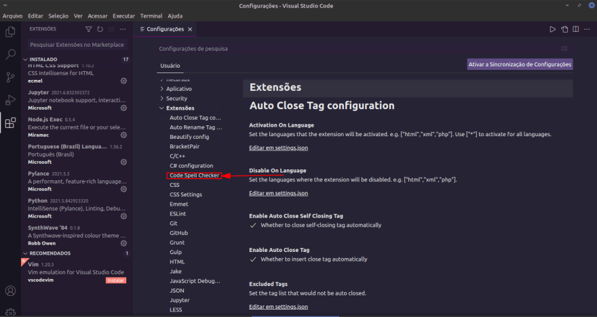Install the Vim extension

tap(116, 280)
